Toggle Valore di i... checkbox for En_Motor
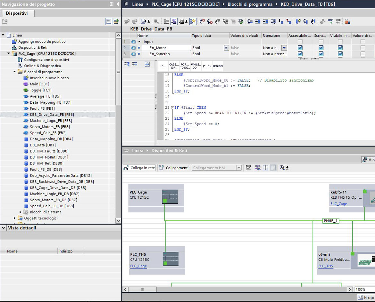The width and height of the screenshot is (375, 302). coord(363,48)
